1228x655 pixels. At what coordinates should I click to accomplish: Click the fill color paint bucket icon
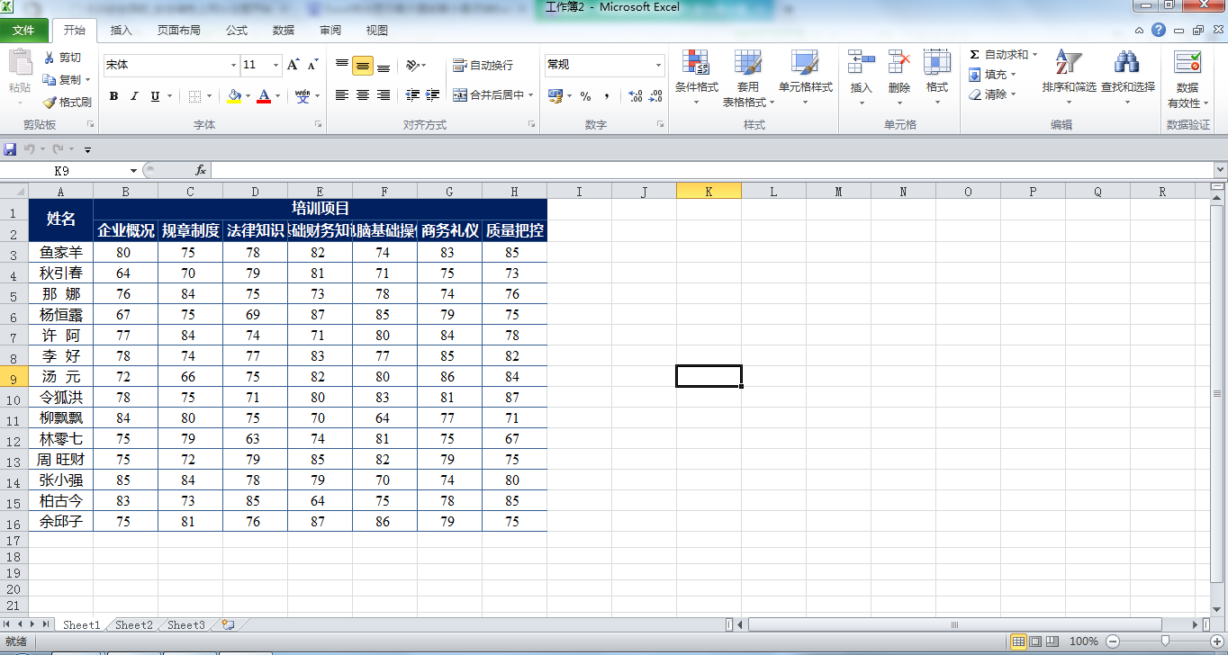[234, 95]
